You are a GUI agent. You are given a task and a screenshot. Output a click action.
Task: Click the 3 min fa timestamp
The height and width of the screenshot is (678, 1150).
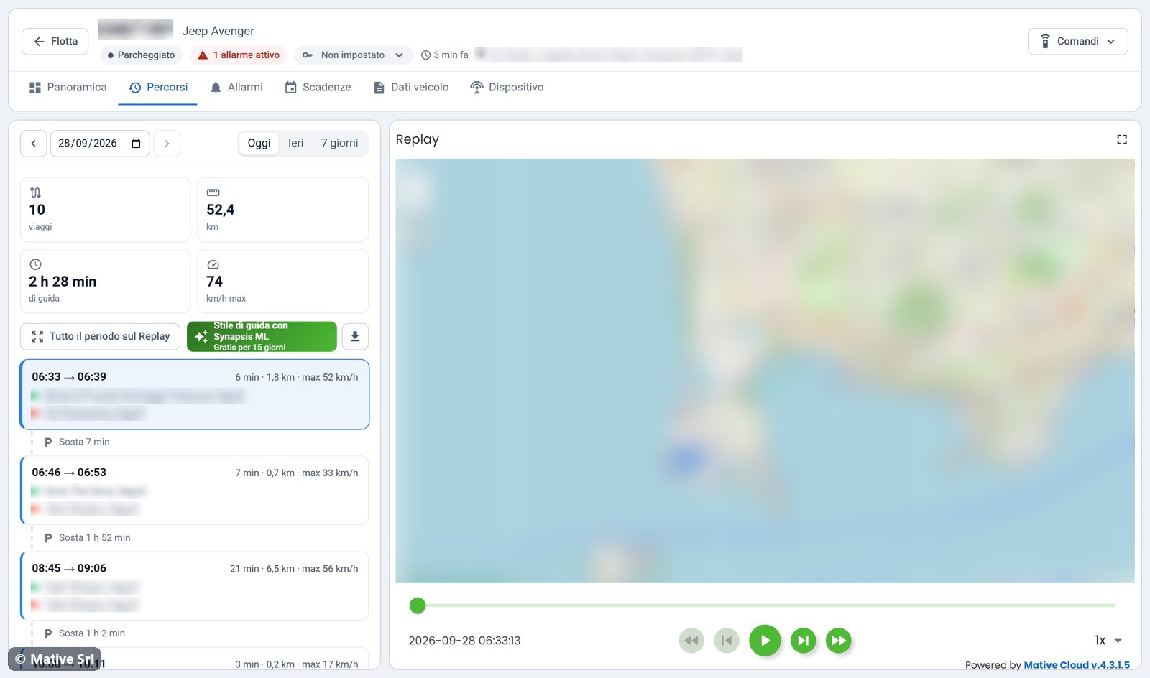[x=445, y=55]
